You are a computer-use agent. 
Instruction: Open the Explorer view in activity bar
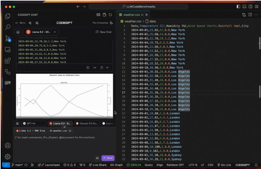coord(7,16)
